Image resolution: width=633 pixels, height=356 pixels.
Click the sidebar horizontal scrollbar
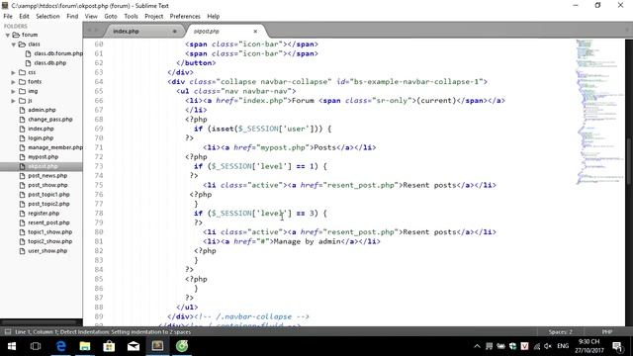click(x=40, y=322)
